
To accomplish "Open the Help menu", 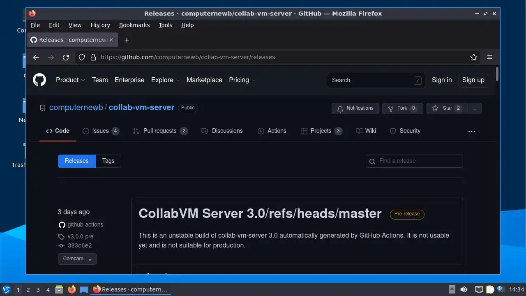I will 187,25.
